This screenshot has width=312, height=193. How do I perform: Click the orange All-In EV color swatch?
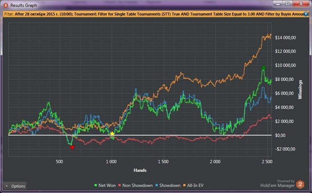tap(184, 185)
